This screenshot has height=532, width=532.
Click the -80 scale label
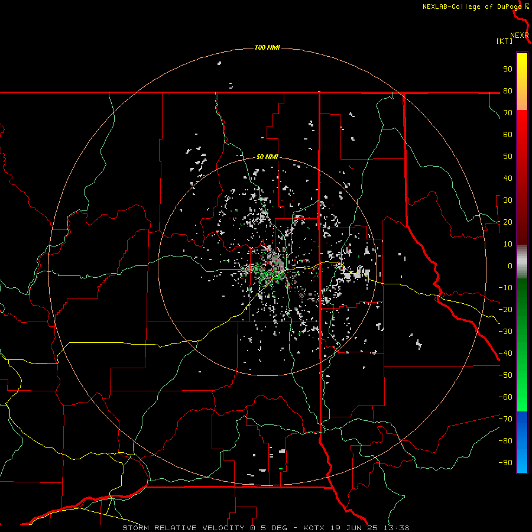[x=505, y=441]
